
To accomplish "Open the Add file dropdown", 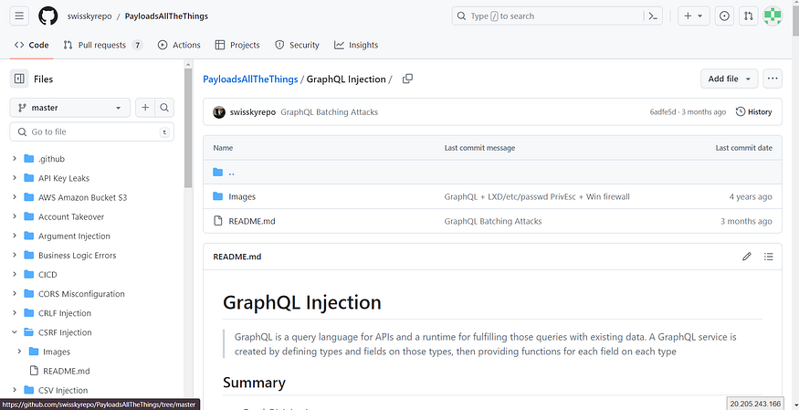I will (729, 79).
